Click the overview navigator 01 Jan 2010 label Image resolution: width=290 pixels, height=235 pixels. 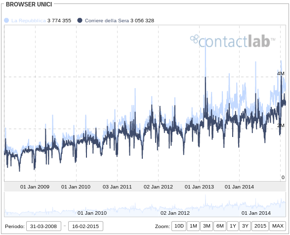92,213
